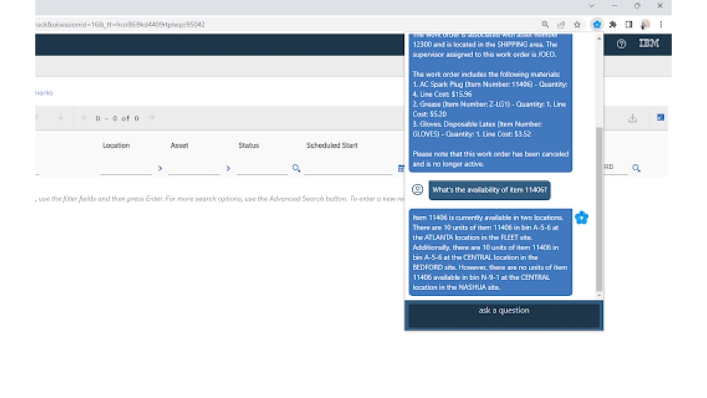
Task: Open the Asset field detail chevron
Action: pyautogui.click(x=228, y=168)
